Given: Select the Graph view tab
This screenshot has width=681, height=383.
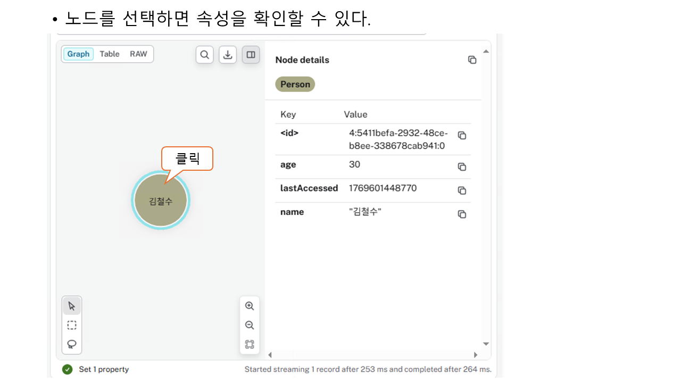Looking at the screenshot, I should coord(78,54).
